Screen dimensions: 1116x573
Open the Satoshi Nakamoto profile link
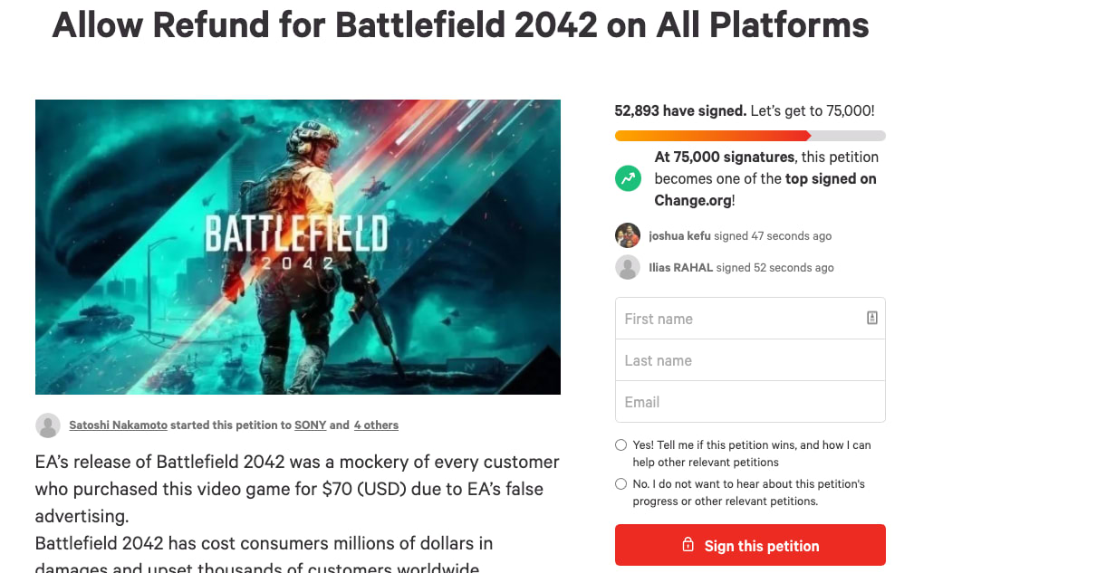pyautogui.click(x=118, y=425)
